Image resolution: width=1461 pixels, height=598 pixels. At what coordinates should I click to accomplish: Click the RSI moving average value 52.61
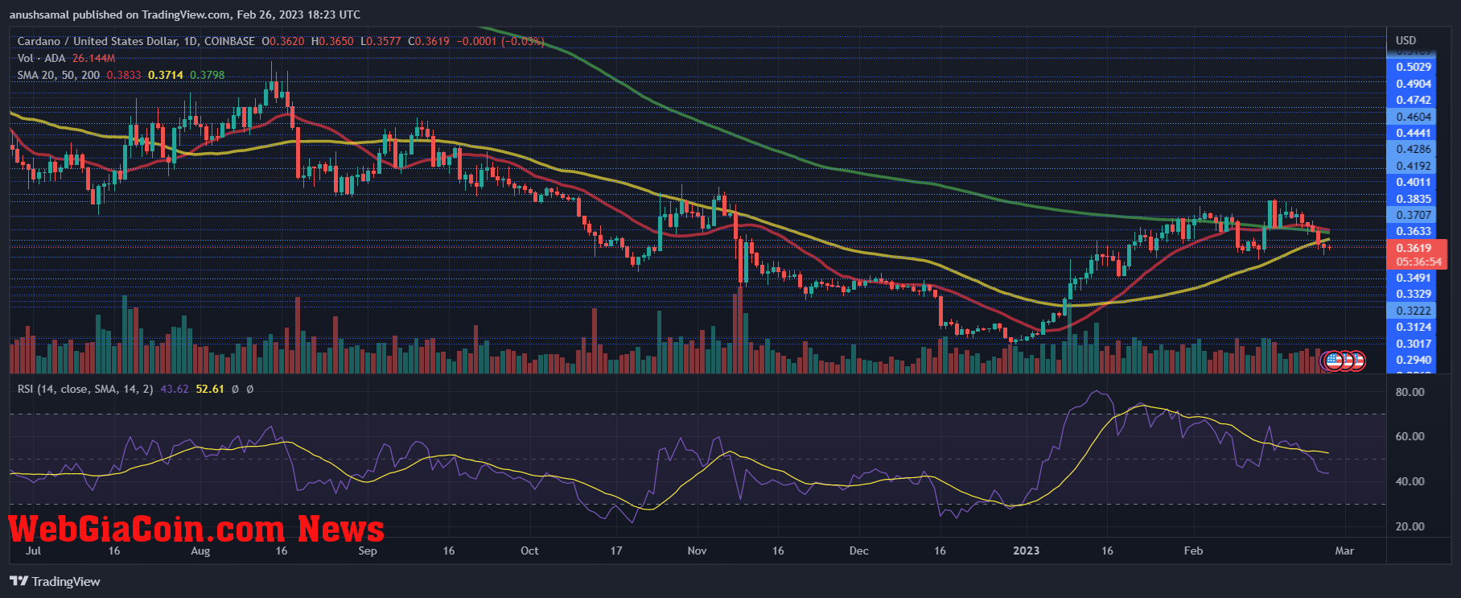pos(210,389)
